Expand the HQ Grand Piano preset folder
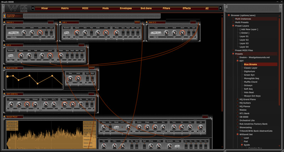284x152 pixels. click(237, 99)
